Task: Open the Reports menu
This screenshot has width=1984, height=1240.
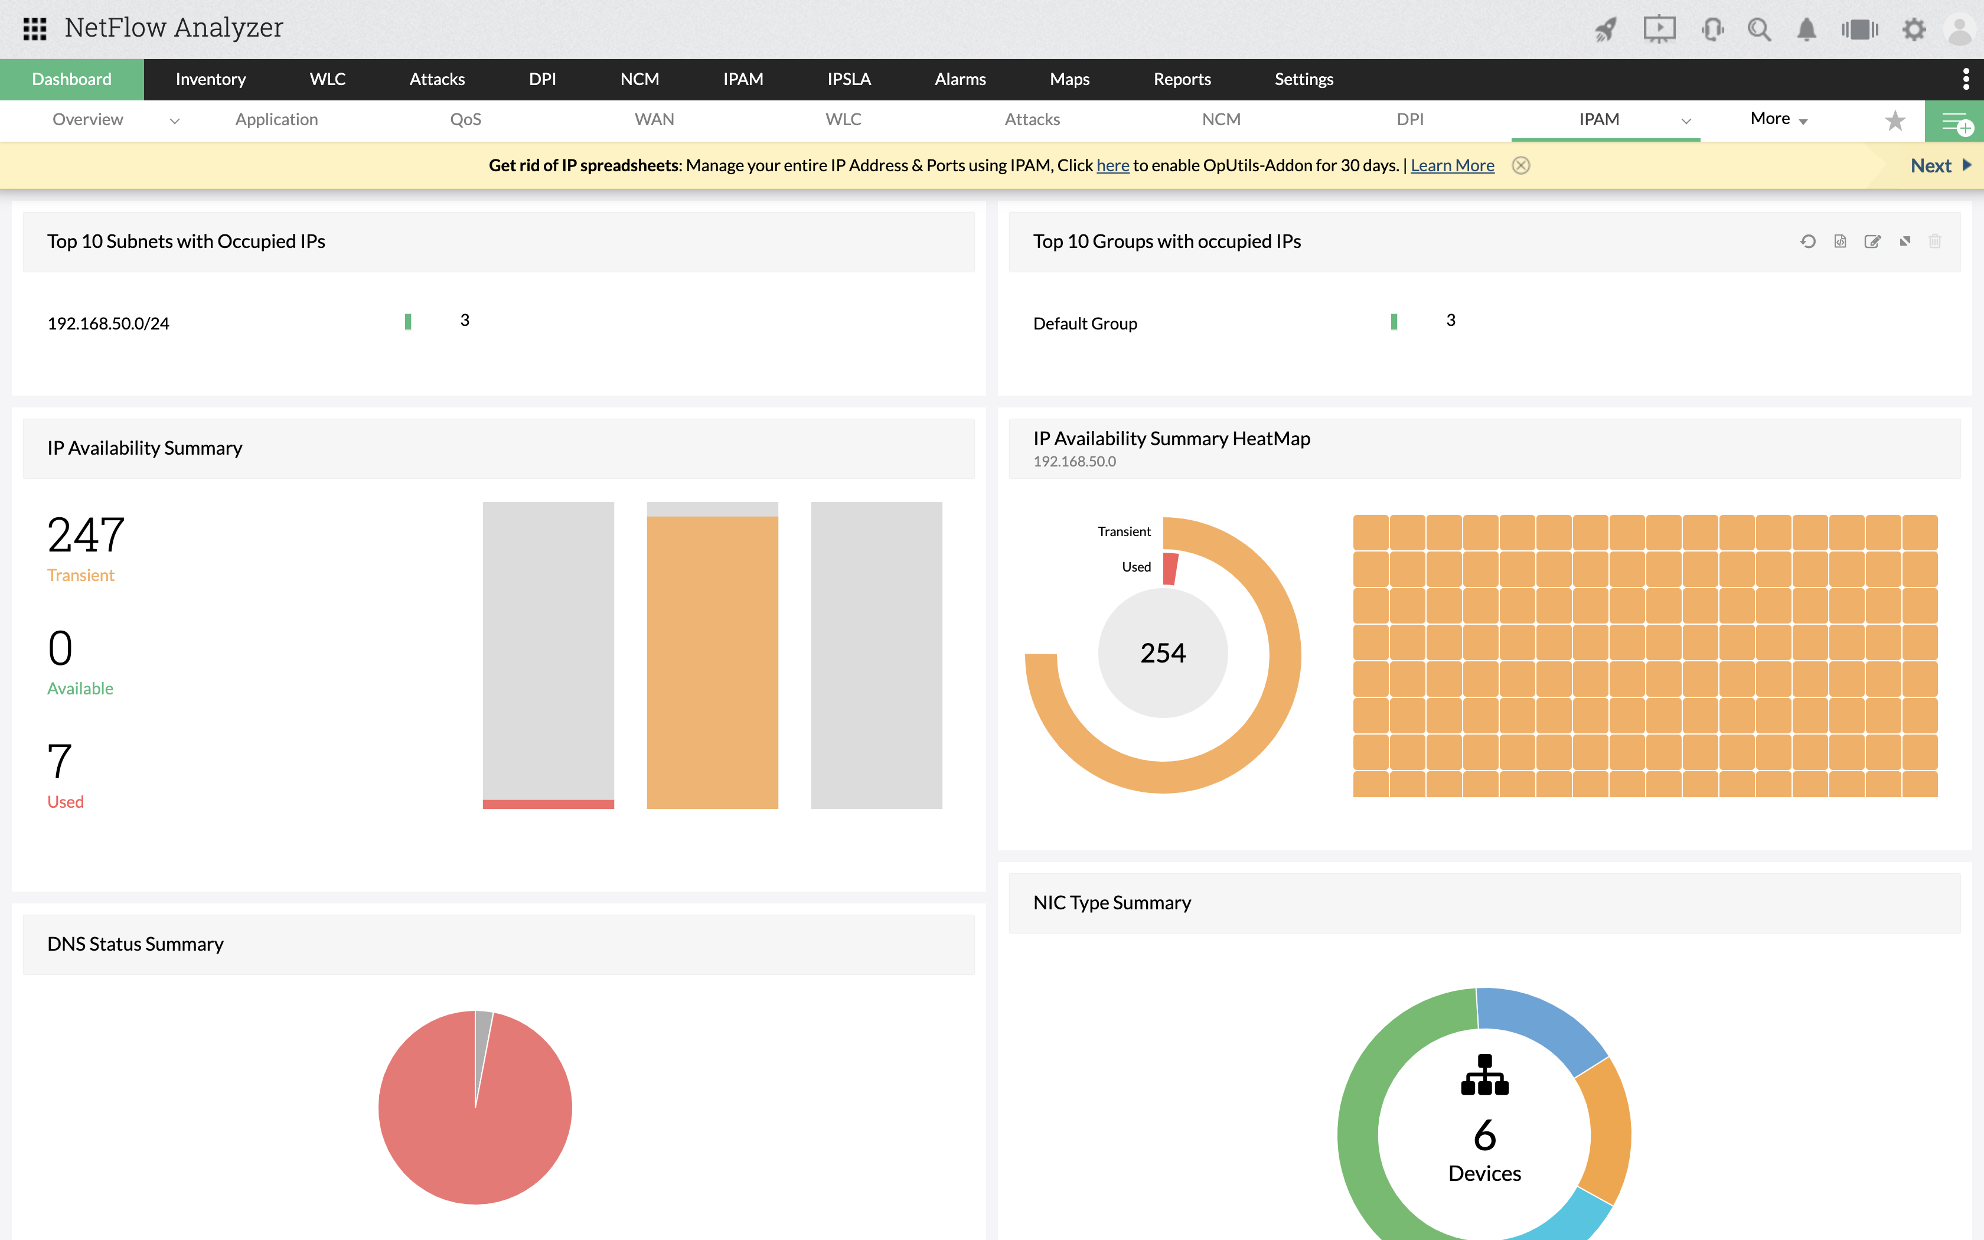Action: click(x=1182, y=79)
